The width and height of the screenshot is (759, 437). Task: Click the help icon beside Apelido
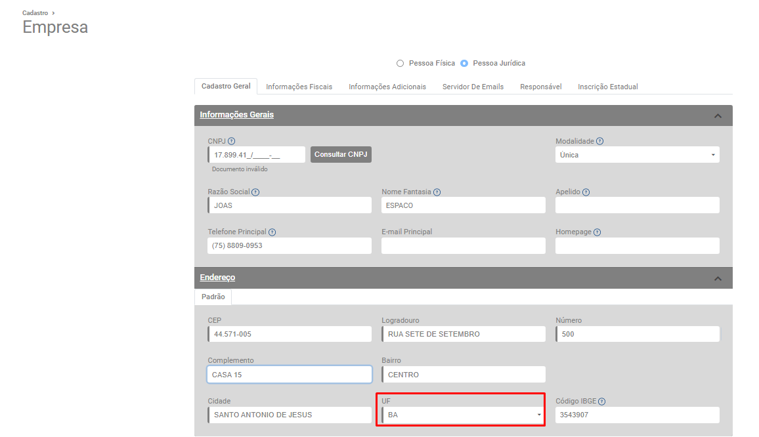(586, 192)
